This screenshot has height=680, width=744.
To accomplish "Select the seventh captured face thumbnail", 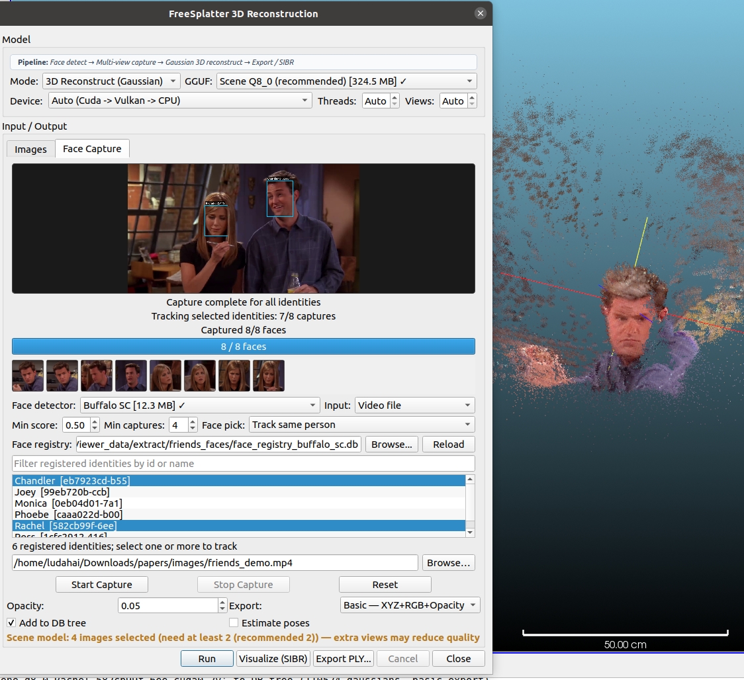I will pos(234,376).
